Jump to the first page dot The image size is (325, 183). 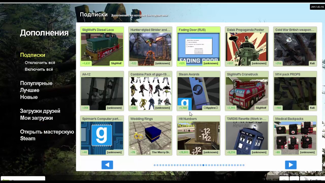(x=155, y=165)
